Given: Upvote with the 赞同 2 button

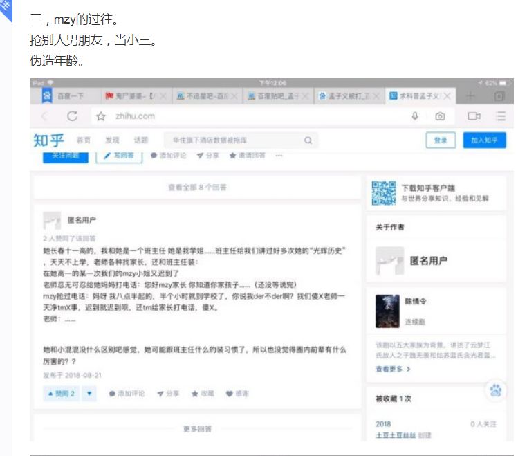Looking at the screenshot, I should pos(62,394).
